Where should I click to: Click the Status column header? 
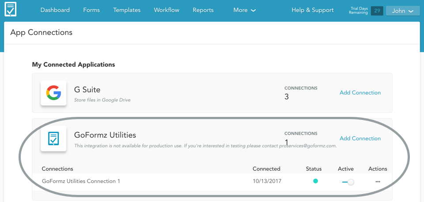(x=314, y=169)
